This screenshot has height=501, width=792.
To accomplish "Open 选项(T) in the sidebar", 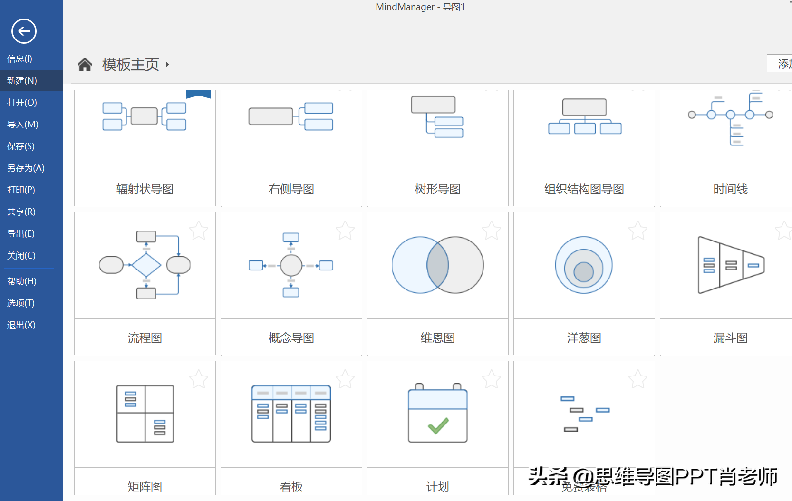I will tap(31, 303).
